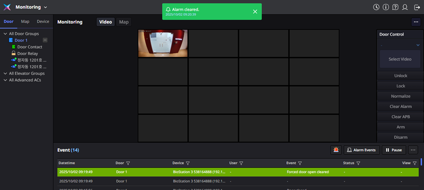Dismiss the Alarm cleared notification

(x=255, y=12)
